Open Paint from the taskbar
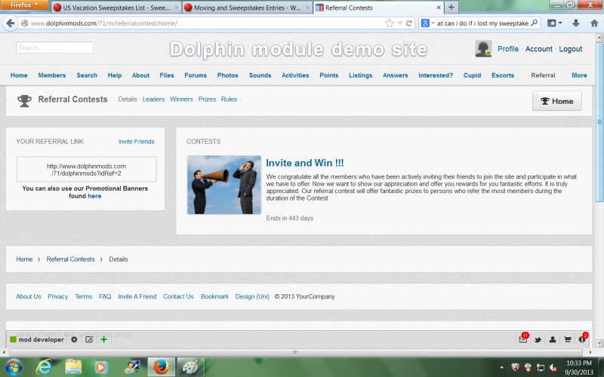Screen dimensions: 604x377 point(190,367)
